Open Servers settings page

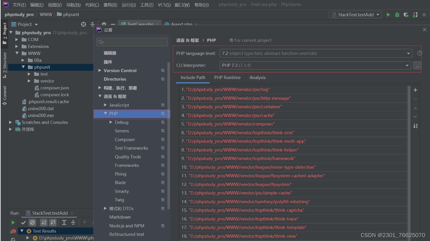pyautogui.click(x=122, y=131)
